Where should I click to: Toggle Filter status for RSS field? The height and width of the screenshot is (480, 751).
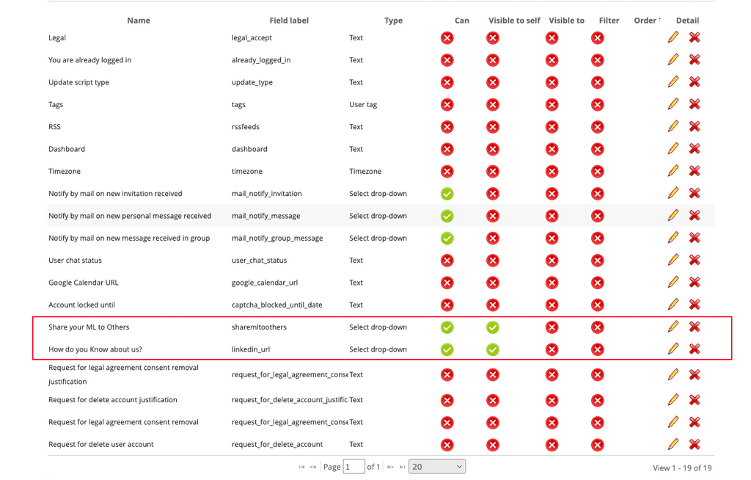pos(597,126)
